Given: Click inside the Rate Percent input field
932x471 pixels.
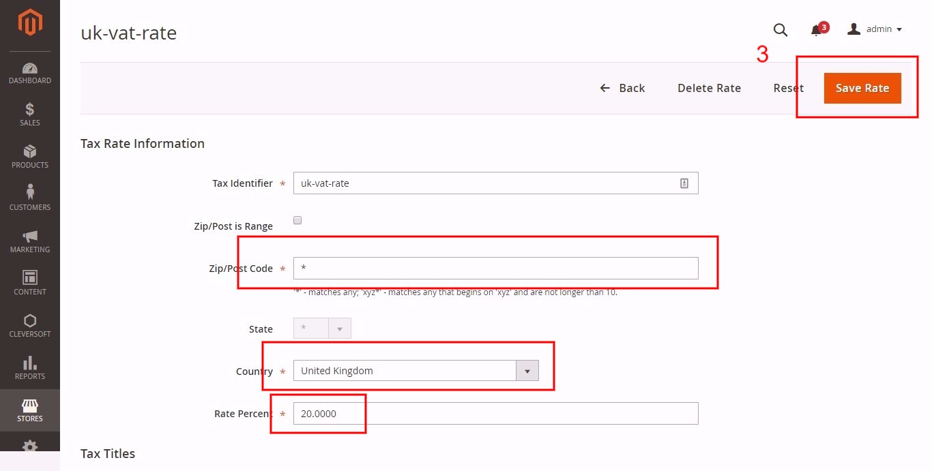Looking at the screenshot, I should click(x=409, y=413).
